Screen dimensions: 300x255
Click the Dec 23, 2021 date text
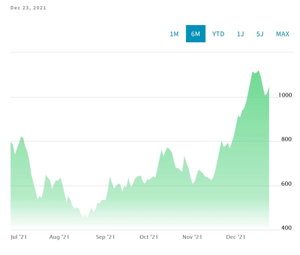tap(28, 8)
